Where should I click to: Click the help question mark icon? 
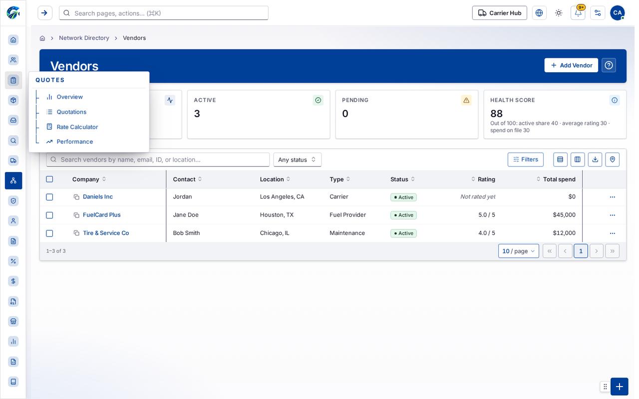609,65
